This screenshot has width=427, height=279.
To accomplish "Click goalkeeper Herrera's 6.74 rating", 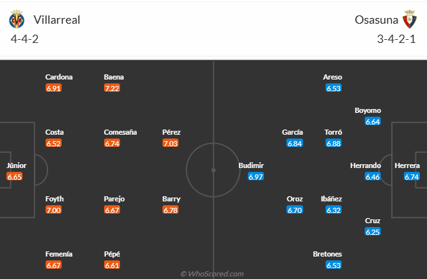I will [412, 176].
